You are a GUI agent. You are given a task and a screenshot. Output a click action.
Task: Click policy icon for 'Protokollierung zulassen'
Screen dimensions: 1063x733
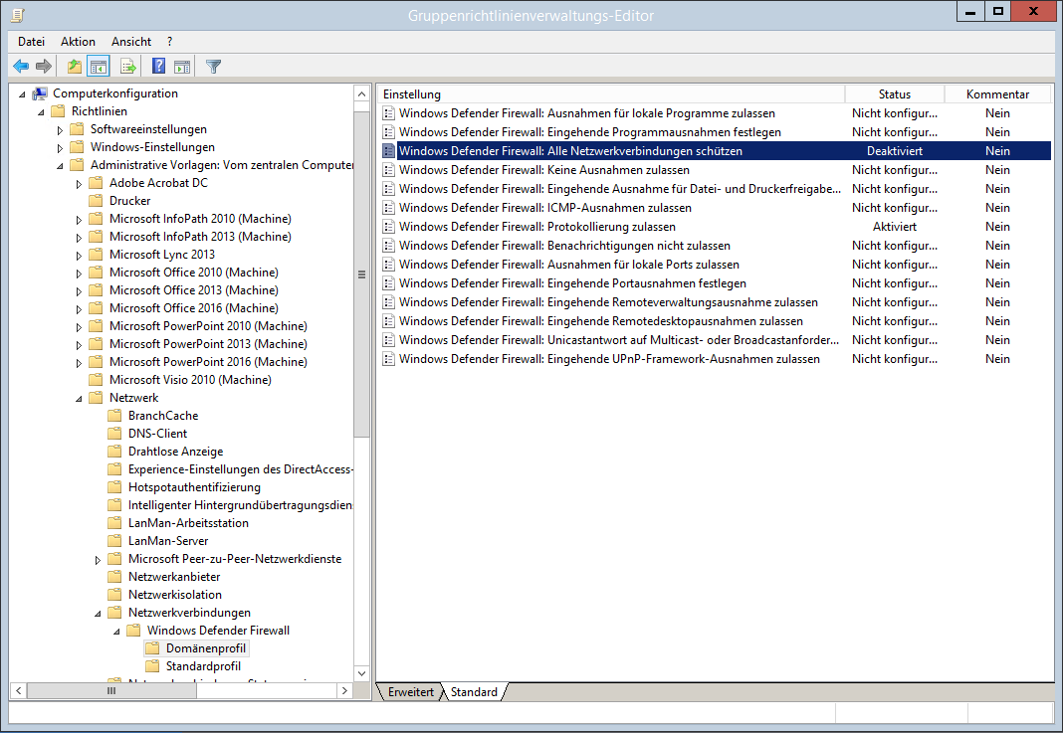coord(388,227)
